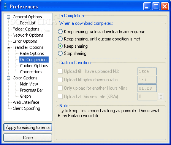Open Connections settings
171x145 pixels.
[31, 72]
